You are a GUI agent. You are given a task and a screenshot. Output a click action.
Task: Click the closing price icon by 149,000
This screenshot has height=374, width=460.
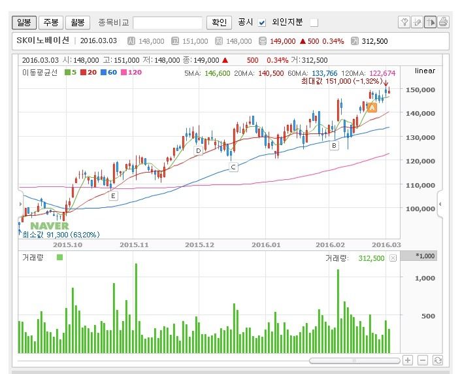point(263,41)
